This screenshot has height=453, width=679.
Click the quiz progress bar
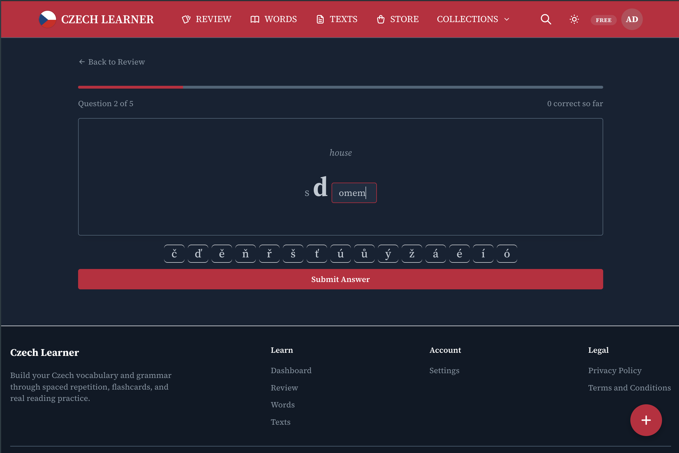coord(340,87)
